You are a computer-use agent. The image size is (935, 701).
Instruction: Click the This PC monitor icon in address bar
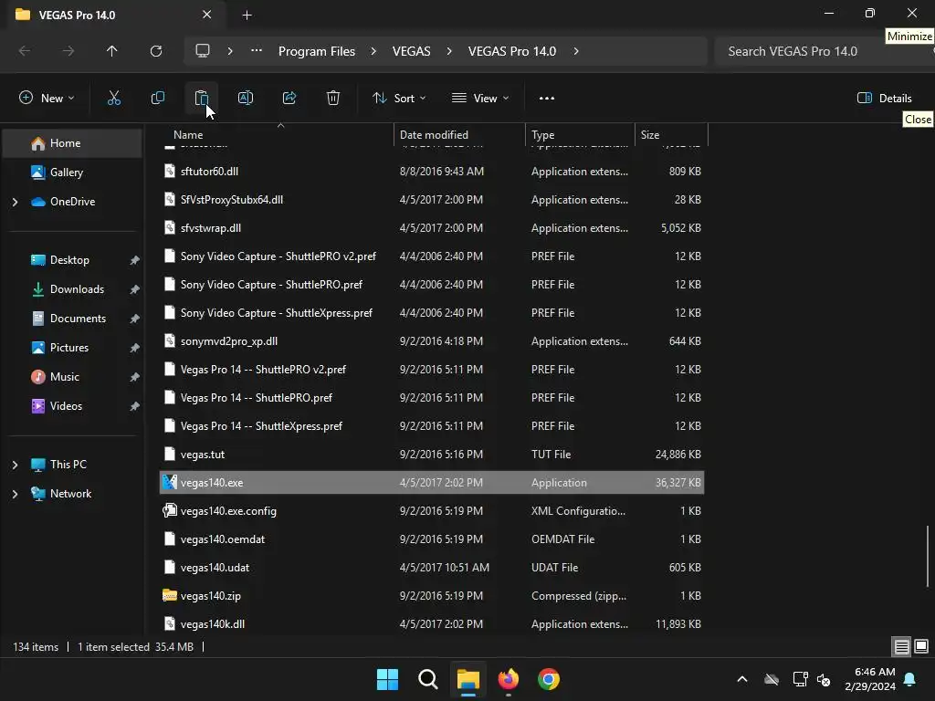click(203, 51)
